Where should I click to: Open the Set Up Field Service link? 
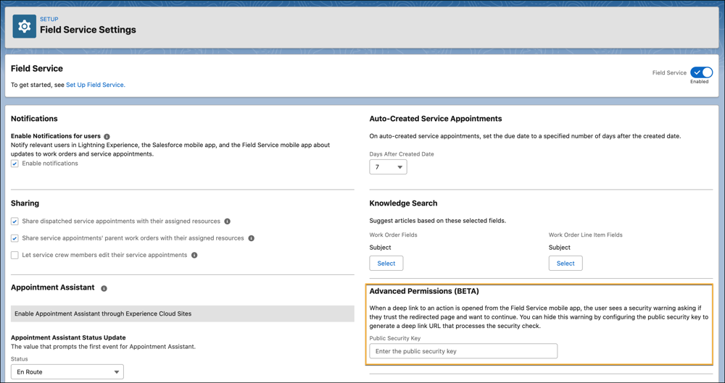click(95, 85)
